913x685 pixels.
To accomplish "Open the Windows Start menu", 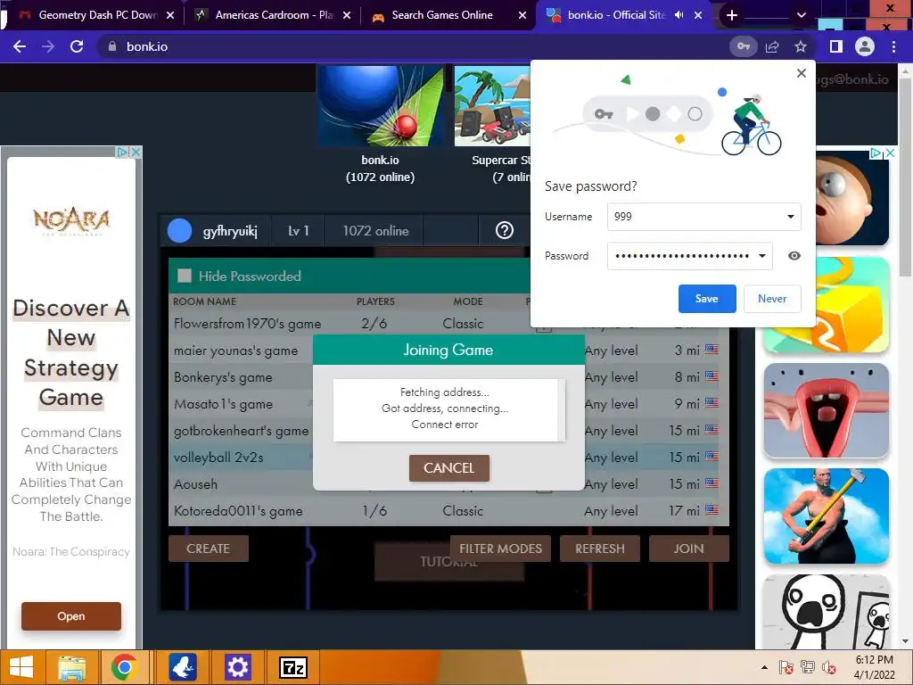I will 21,667.
